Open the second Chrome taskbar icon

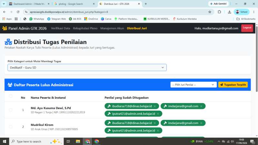point(97,141)
